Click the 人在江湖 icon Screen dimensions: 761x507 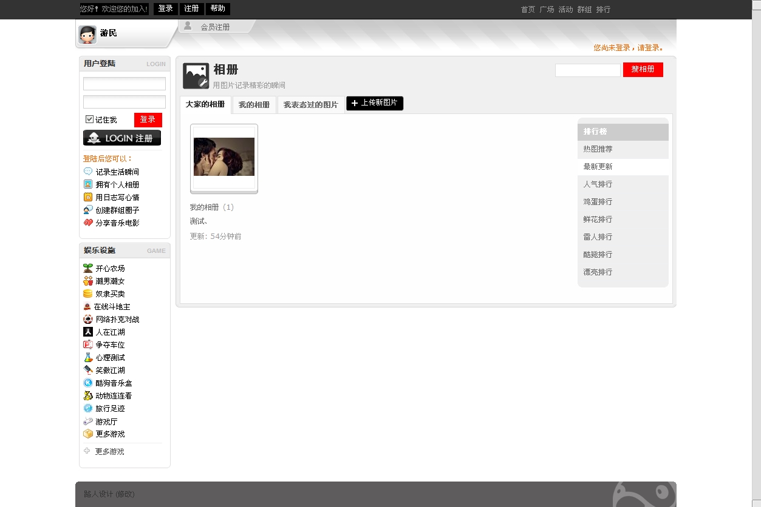point(88,332)
